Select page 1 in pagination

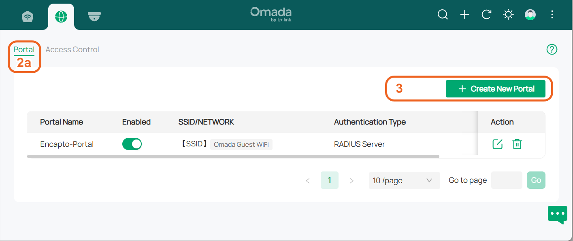330,180
